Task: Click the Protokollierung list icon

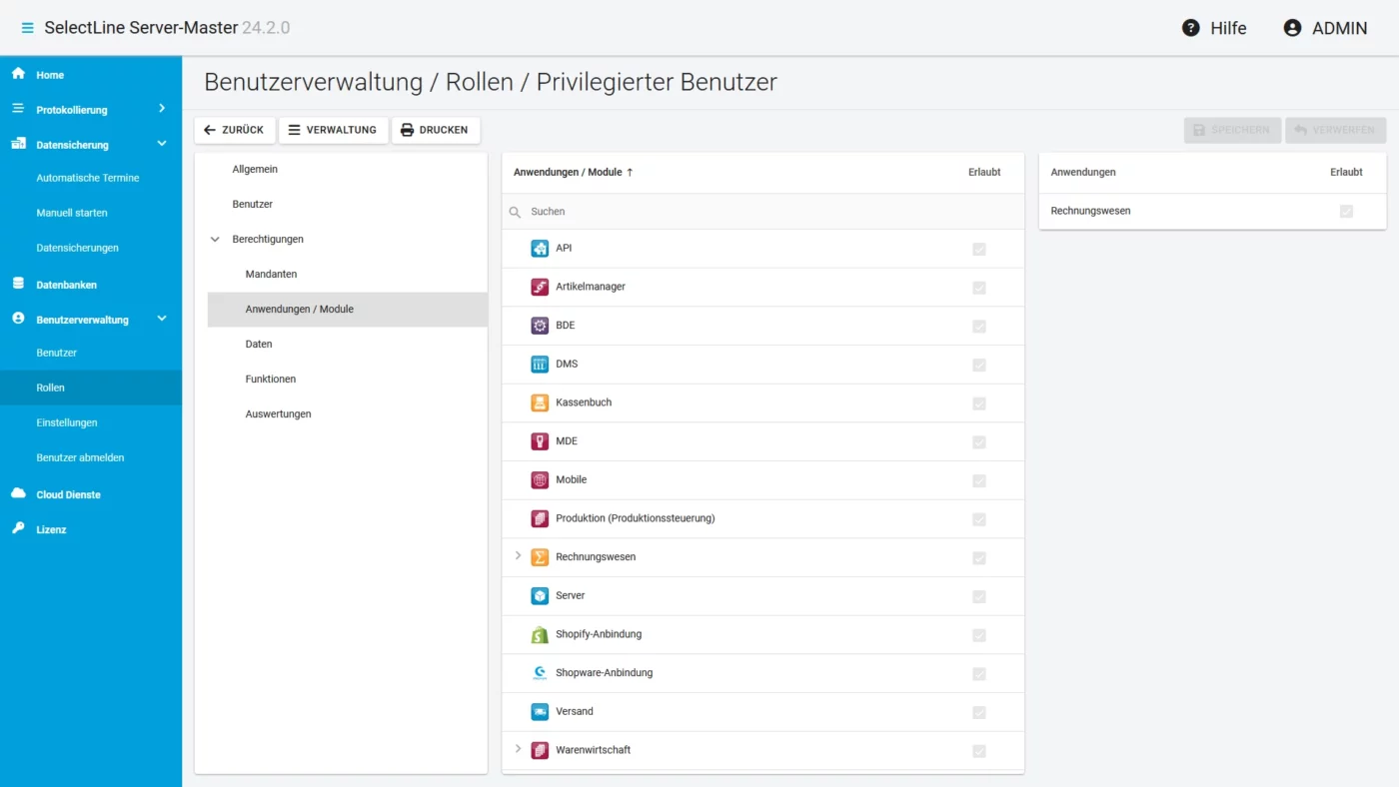Action: click(x=18, y=109)
